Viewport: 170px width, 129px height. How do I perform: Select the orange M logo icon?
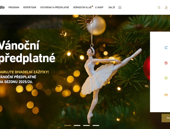click(x=166, y=95)
